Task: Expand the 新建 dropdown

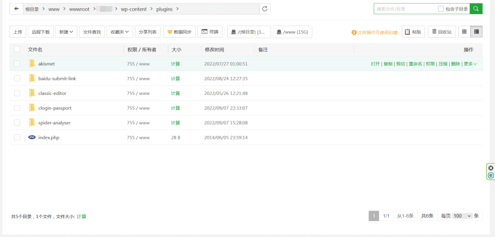Action: [66, 31]
